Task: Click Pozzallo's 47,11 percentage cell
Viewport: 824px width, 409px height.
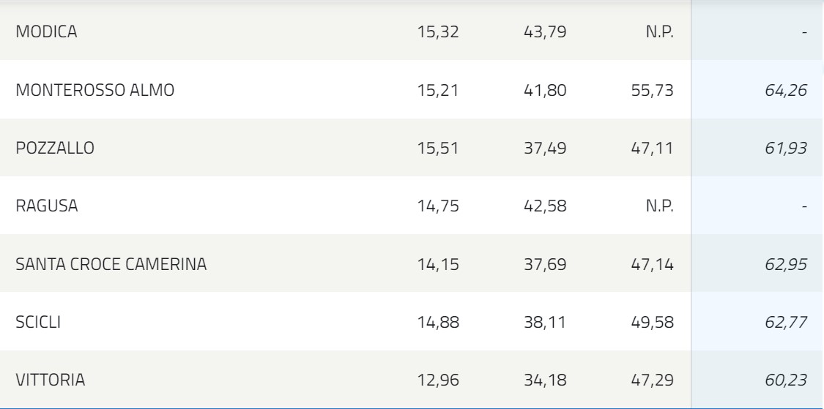Action: click(652, 148)
